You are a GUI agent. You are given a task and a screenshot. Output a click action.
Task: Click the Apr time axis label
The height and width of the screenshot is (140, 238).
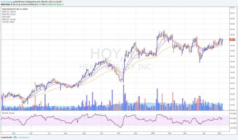pyautogui.click(x=204, y=133)
